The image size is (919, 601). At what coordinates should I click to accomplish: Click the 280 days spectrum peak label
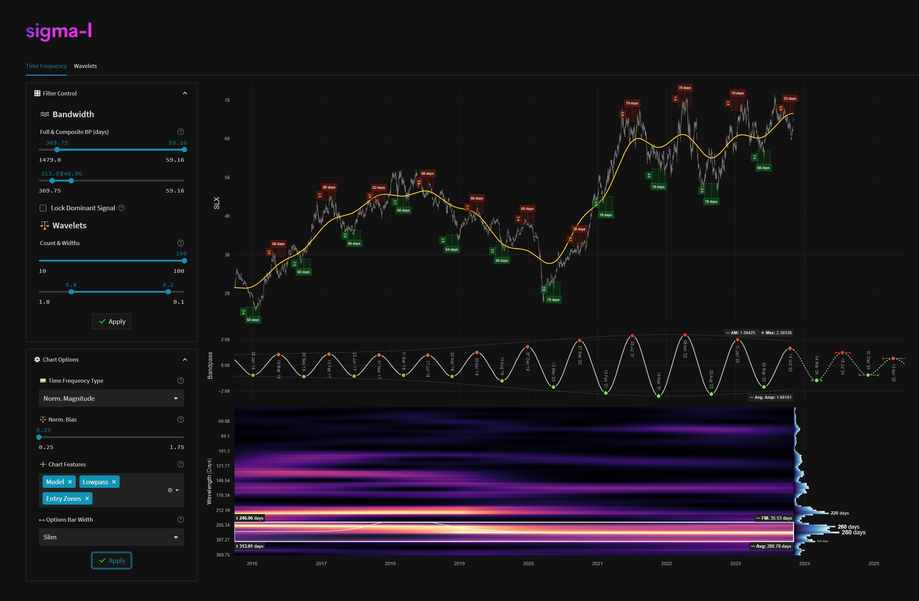click(853, 533)
